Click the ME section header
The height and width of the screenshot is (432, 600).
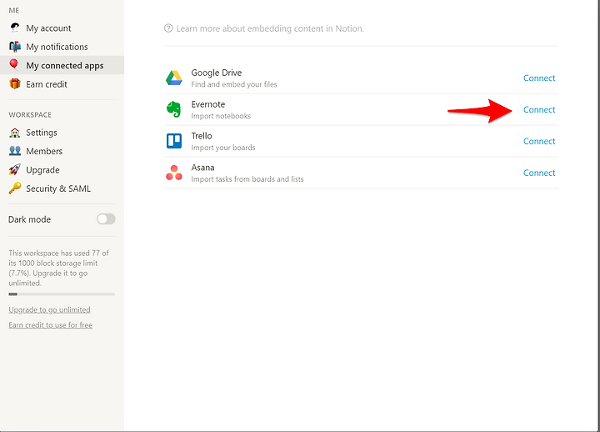14,10
